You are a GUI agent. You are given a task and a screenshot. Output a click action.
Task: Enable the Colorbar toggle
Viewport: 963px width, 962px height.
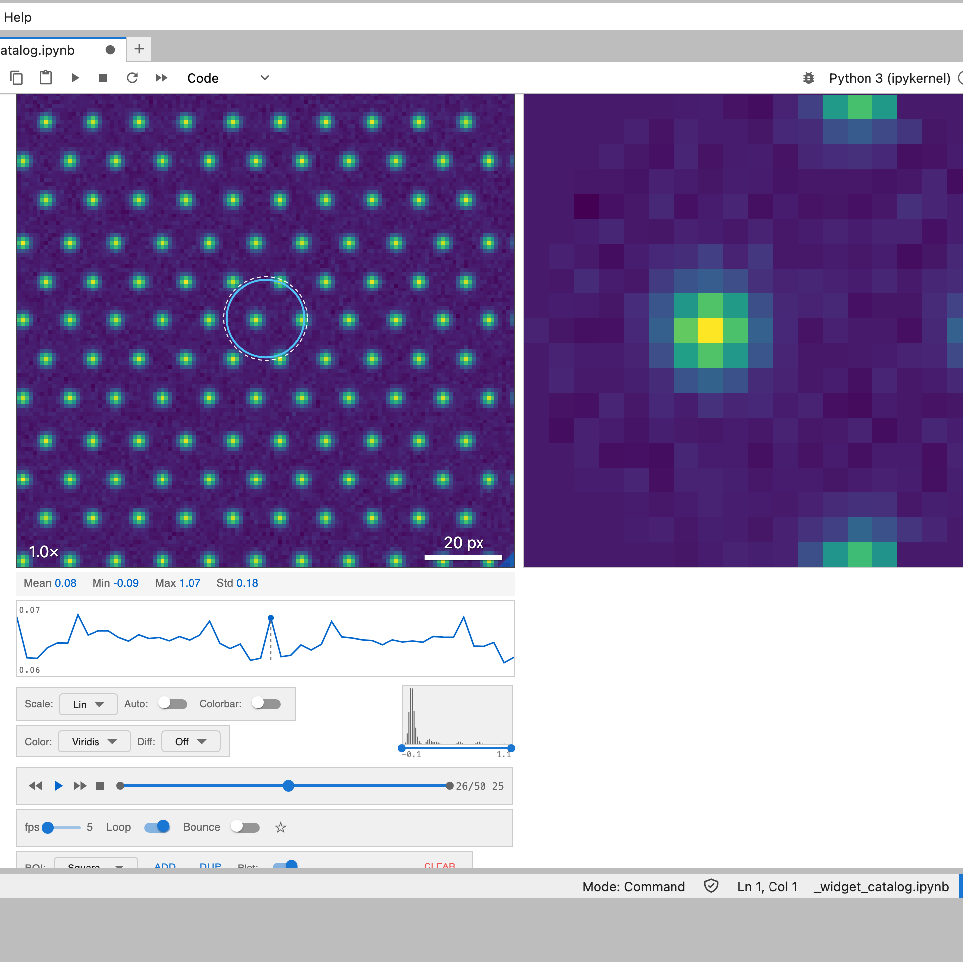point(266,704)
